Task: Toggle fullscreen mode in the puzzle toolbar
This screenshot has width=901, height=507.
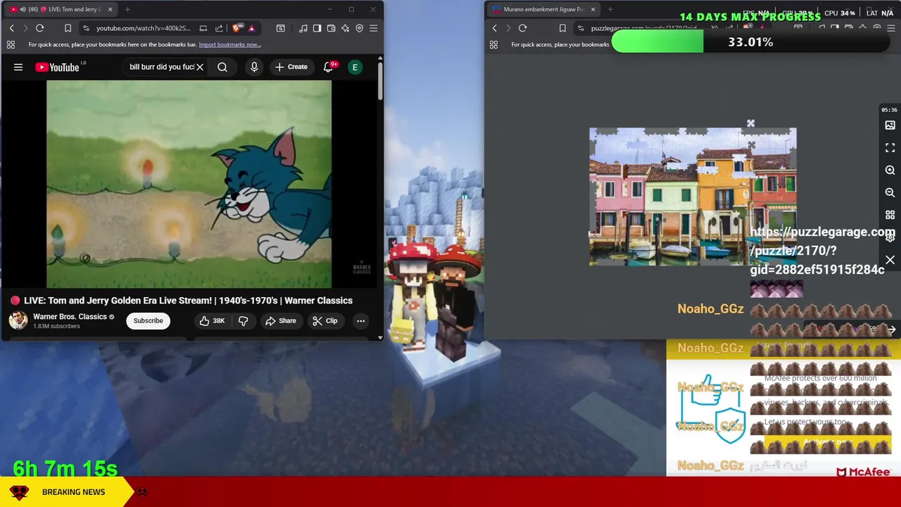Action: [890, 148]
